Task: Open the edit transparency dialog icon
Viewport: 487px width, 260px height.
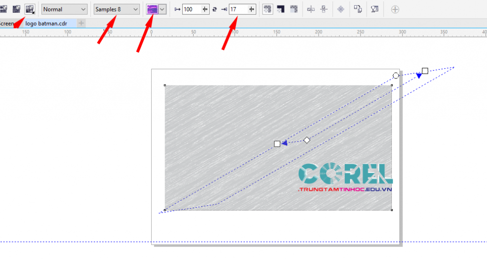Action: [x=375, y=10]
